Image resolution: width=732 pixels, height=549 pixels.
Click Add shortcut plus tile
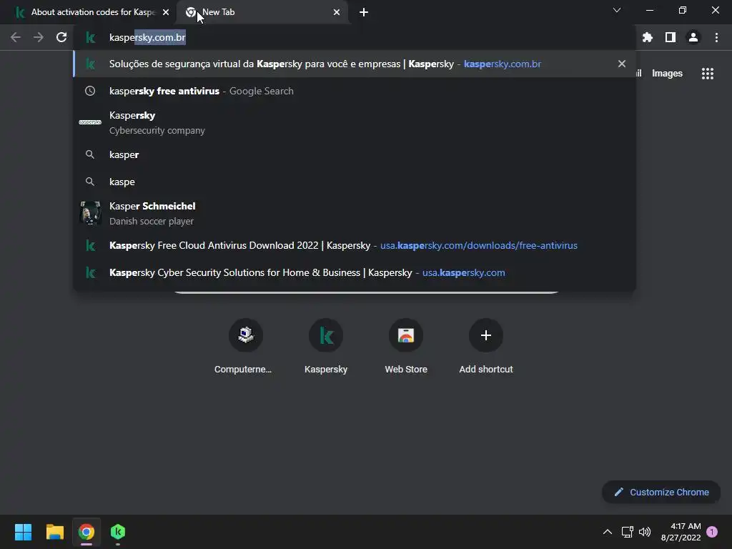(486, 347)
